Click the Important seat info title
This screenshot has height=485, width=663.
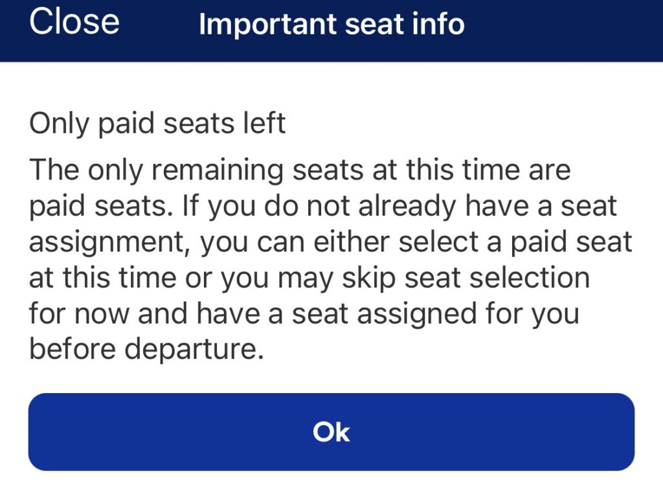pyautogui.click(x=331, y=25)
